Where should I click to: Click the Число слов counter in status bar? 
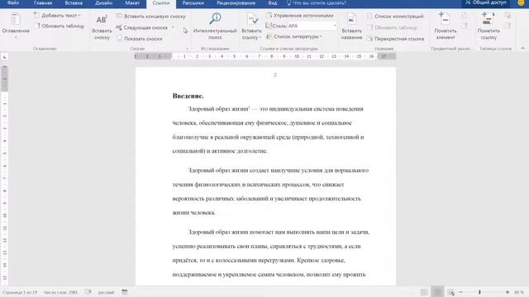coord(60,292)
